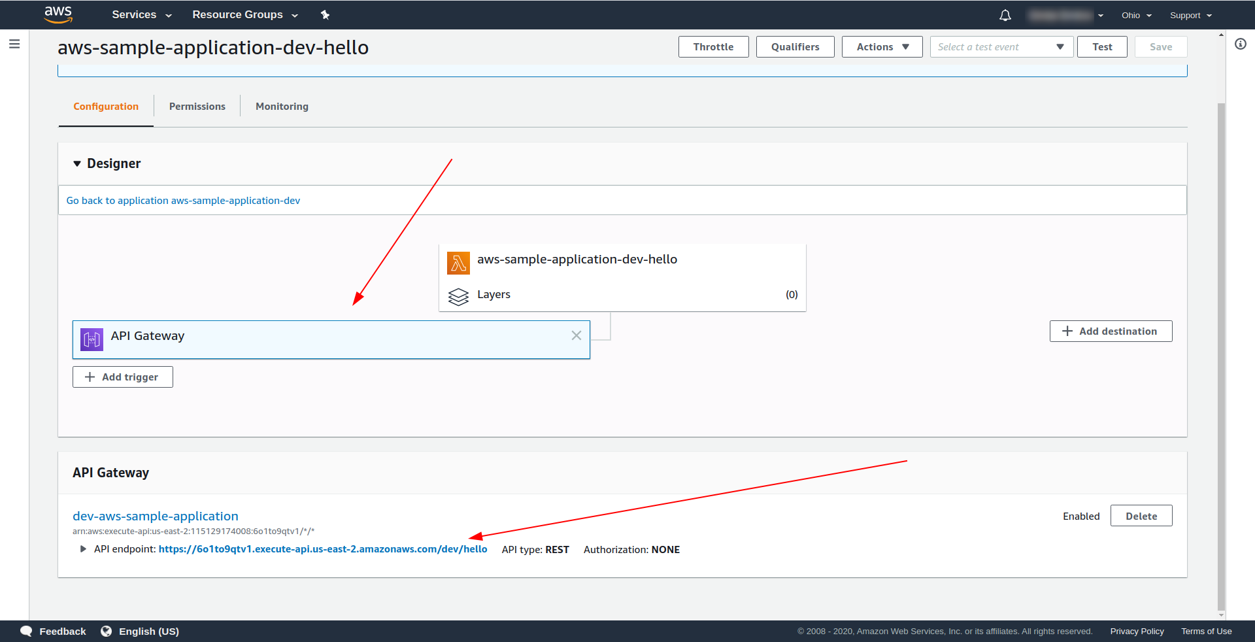Image resolution: width=1255 pixels, height=642 pixels.
Task: Click the info panel icon
Action: pyautogui.click(x=1241, y=44)
